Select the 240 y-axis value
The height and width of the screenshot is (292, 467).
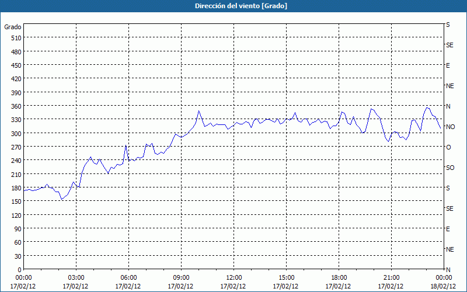pyautogui.click(x=16, y=161)
